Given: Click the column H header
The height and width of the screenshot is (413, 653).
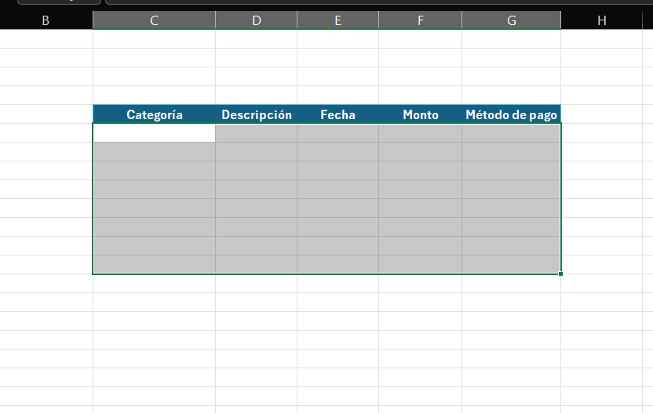Looking at the screenshot, I should point(601,20).
